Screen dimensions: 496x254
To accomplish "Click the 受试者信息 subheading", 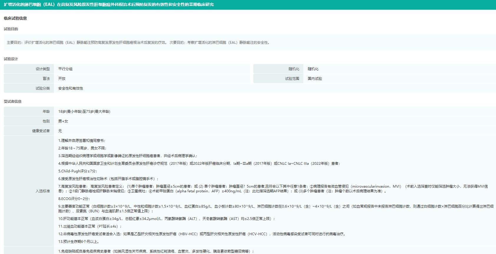I will 13,102.
